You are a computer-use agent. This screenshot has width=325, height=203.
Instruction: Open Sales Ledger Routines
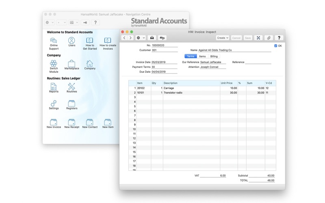[x=72, y=88]
